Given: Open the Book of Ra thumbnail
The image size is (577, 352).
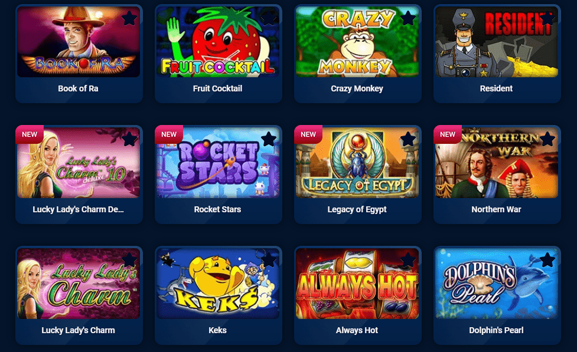Looking at the screenshot, I should pos(79,42).
